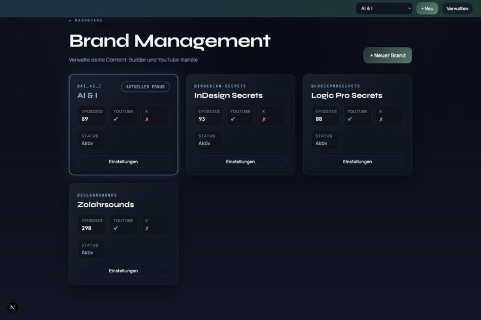
Task: Click red X mark in Logic Pro Secrets card
Action: [381, 119]
